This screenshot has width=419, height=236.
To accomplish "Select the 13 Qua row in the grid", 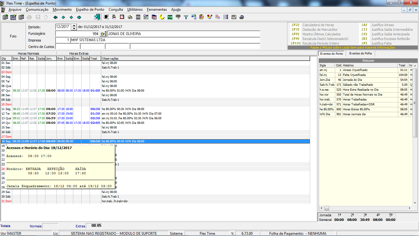I will click(x=155, y=118).
